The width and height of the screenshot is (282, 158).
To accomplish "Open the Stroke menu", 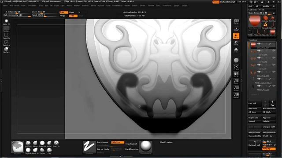I will (x=142, y=6).
